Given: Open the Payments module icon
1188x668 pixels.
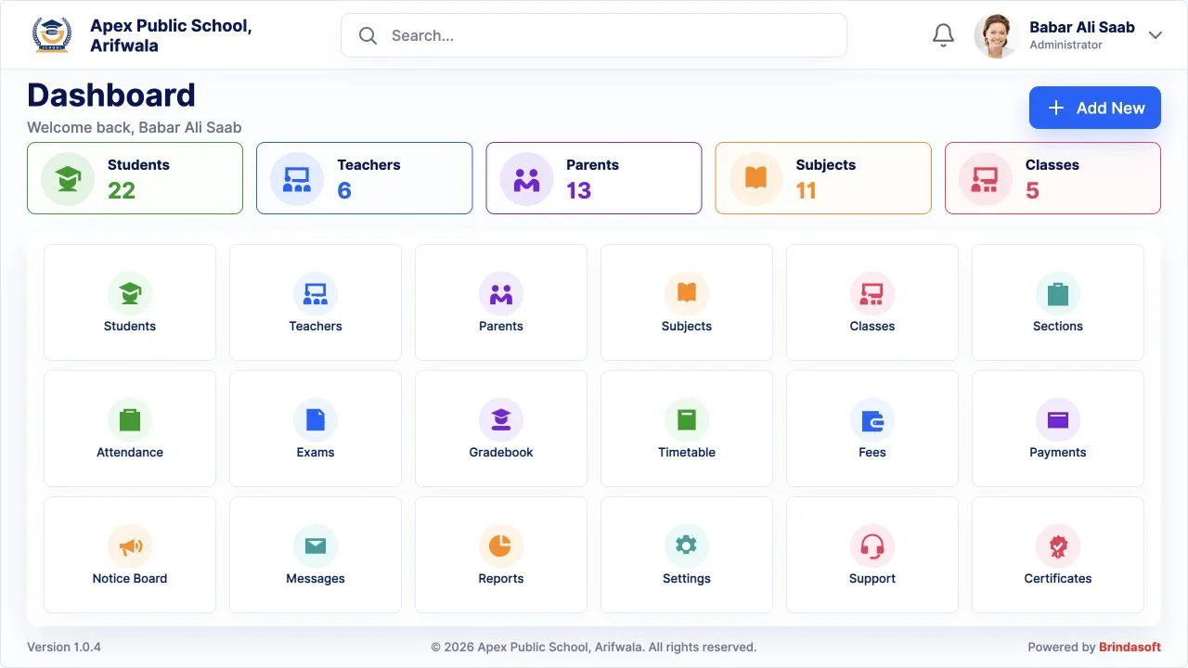Looking at the screenshot, I should click(1058, 420).
